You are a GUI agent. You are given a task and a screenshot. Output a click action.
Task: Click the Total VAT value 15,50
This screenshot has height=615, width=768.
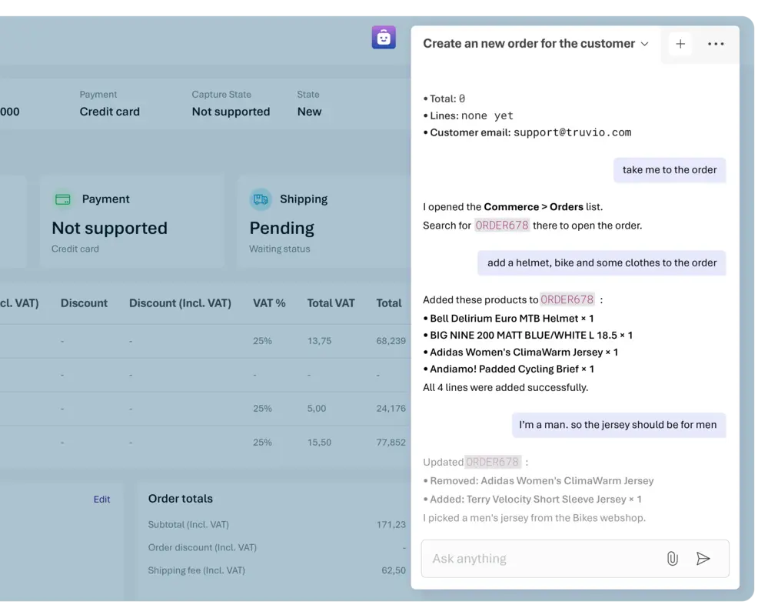point(319,443)
